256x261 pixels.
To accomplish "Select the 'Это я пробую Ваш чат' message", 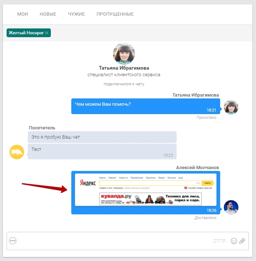I will point(102,137).
